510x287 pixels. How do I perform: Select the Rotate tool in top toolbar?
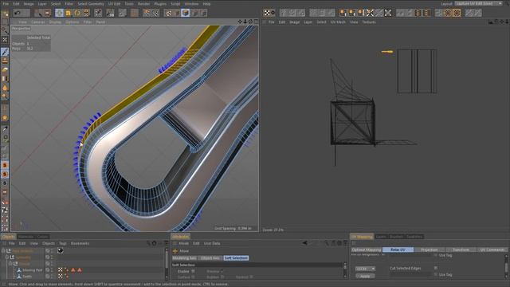click(x=77, y=13)
